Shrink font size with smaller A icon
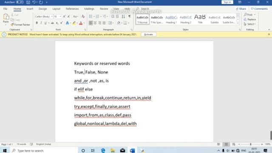The height and width of the screenshot is (153, 272). click(69, 17)
